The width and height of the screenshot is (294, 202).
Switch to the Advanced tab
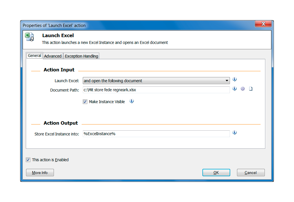53,56
